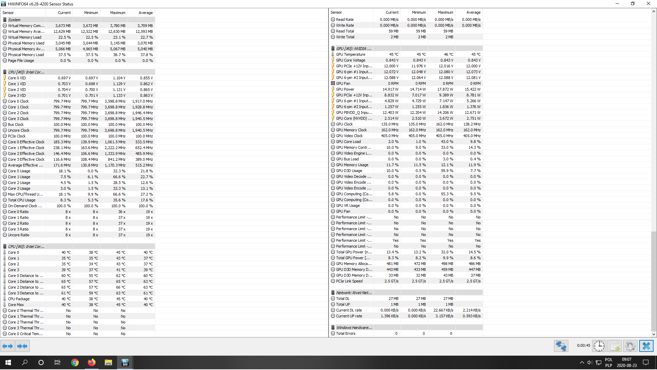Show hidden system tray icons
The width and height of the screenshot is (657, 370).
click(582, 363)
